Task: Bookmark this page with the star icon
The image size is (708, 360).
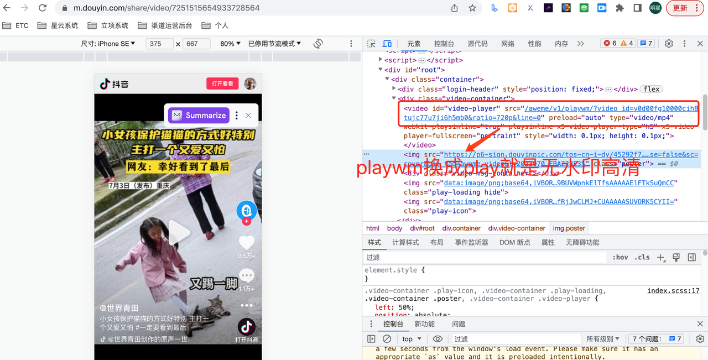Action: [x=472, y=8]
